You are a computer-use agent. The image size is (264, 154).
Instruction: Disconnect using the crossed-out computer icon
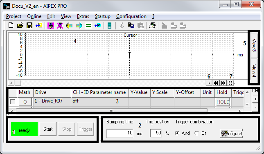pyautogui.click(x=60, y=26)
